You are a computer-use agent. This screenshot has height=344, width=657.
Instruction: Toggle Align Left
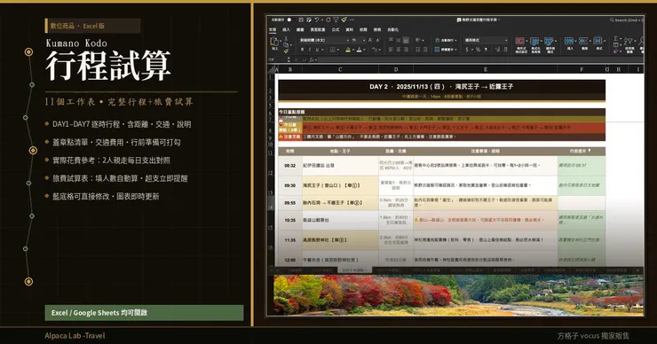point(391,50)
